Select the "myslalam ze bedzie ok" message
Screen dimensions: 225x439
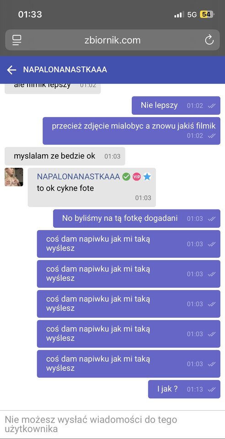(x=65, y=156)
